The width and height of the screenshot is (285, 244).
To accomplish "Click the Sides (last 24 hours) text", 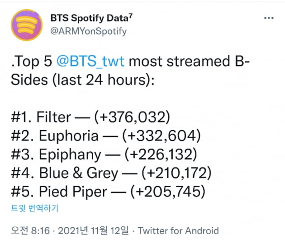I will click(83, 80).
